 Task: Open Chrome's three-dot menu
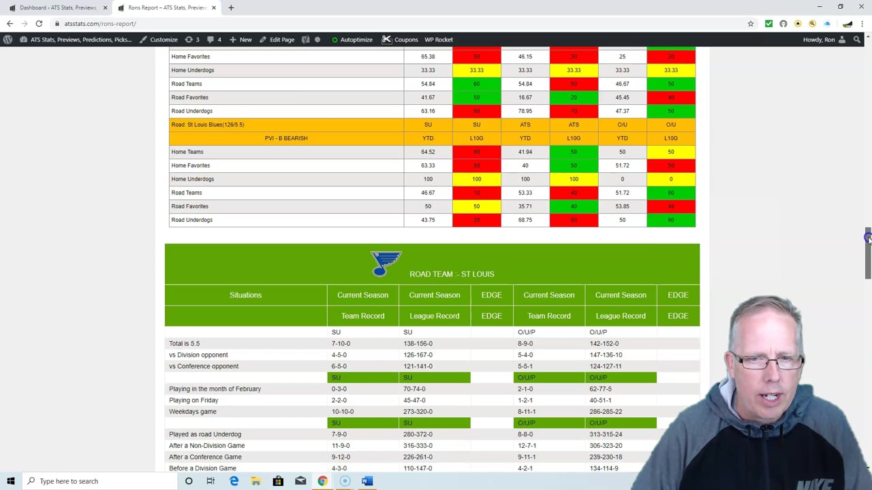tap(862, 24)
